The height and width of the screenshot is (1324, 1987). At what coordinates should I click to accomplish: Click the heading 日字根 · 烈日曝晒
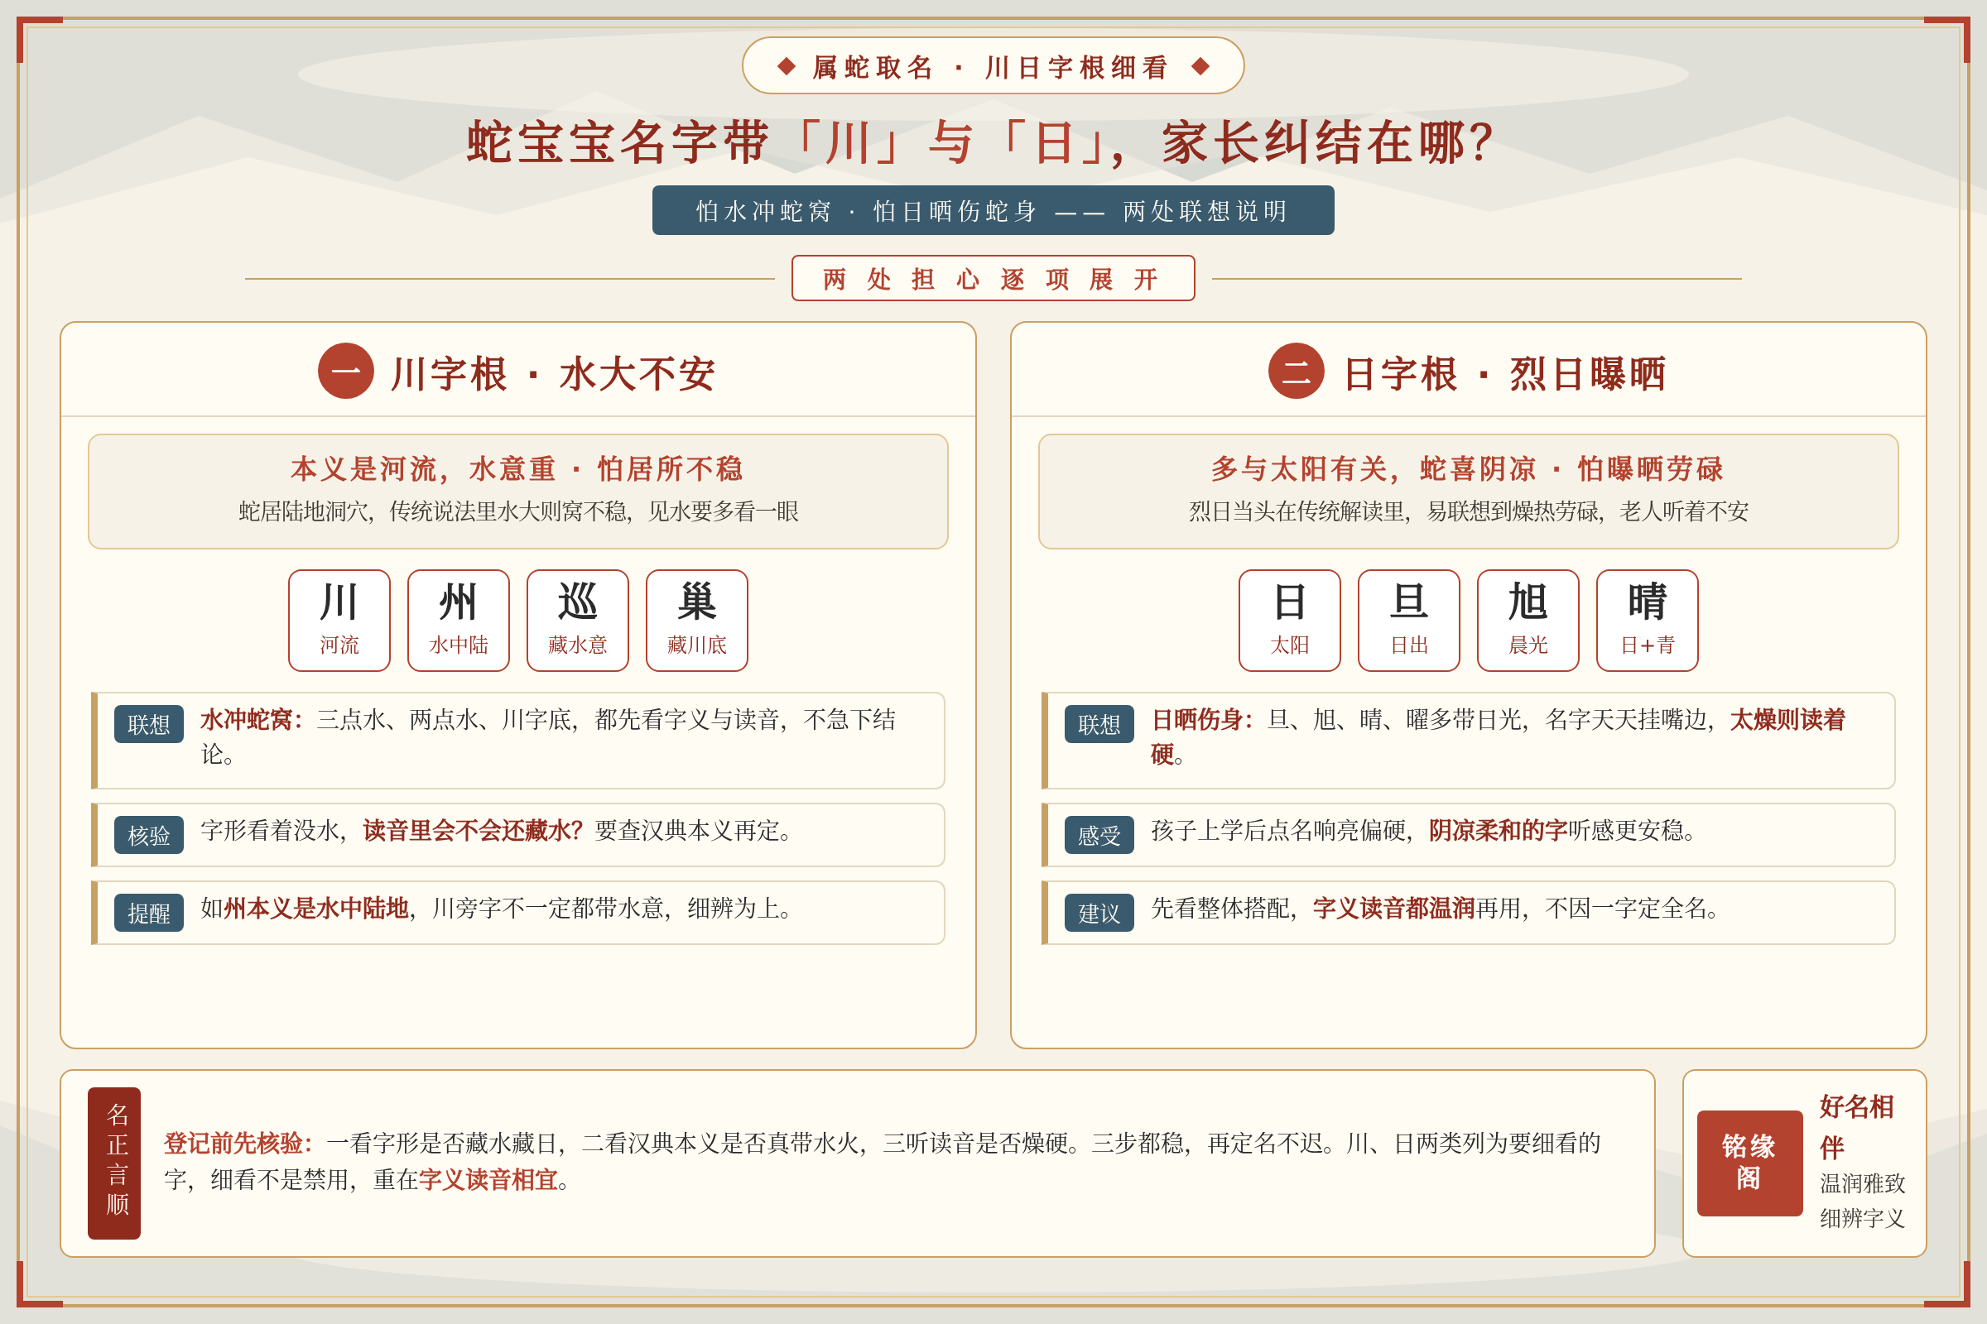pos(1503,373)
